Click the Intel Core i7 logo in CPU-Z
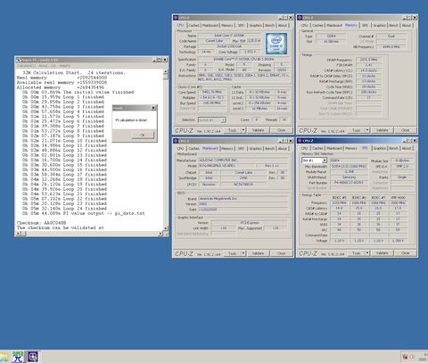 (276, 44)
